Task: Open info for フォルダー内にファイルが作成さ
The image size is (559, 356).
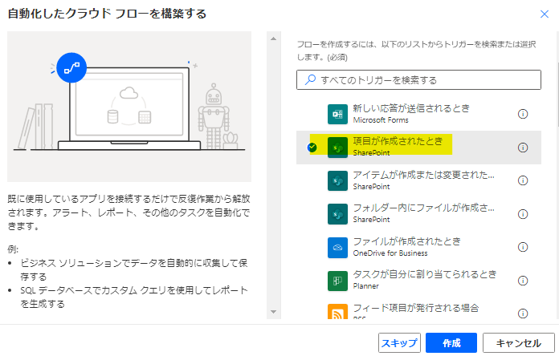Action: tap(522, 214)
